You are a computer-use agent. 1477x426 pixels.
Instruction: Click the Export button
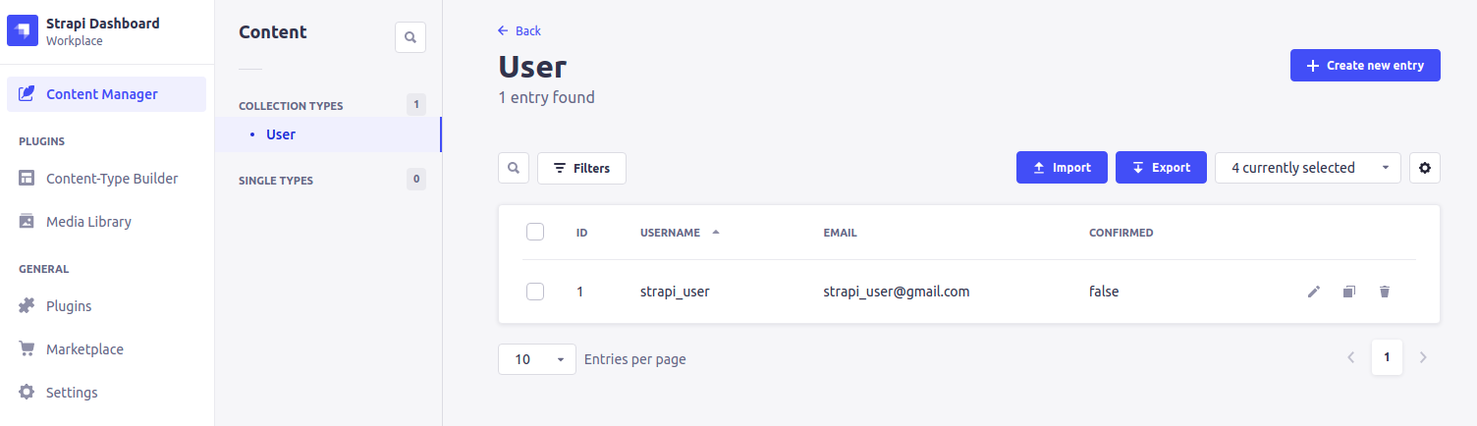click(x=1161, y=168)
